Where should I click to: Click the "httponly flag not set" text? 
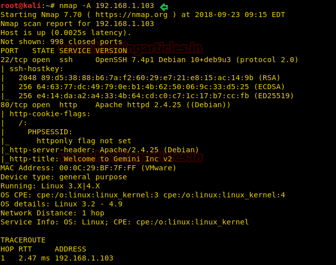84,141
